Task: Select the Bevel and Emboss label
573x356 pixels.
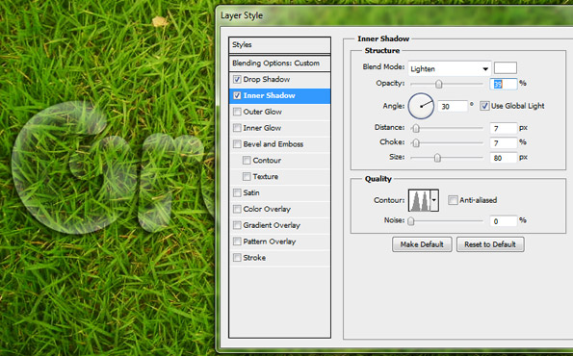Action: (273, 144)
